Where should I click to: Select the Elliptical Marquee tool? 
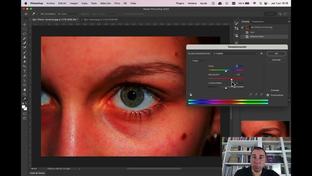tap(24, 29)
